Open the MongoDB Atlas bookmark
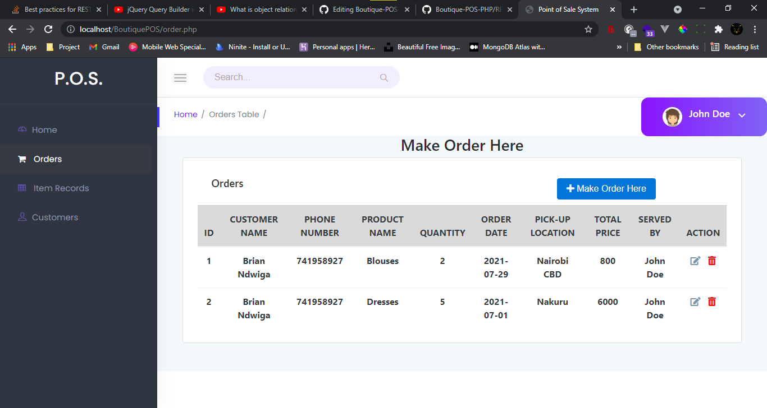 click(508, 47)
